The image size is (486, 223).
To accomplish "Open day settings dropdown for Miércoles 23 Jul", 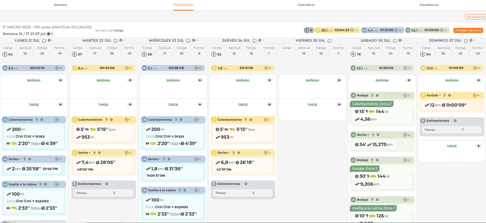I will 194,40.
